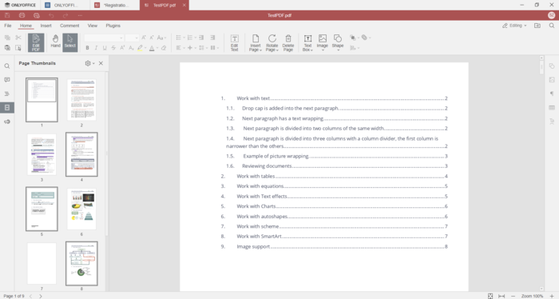Go to next page arrow in status bar
Viewport: 559px width, 299px height.
[x=41, y=296]
